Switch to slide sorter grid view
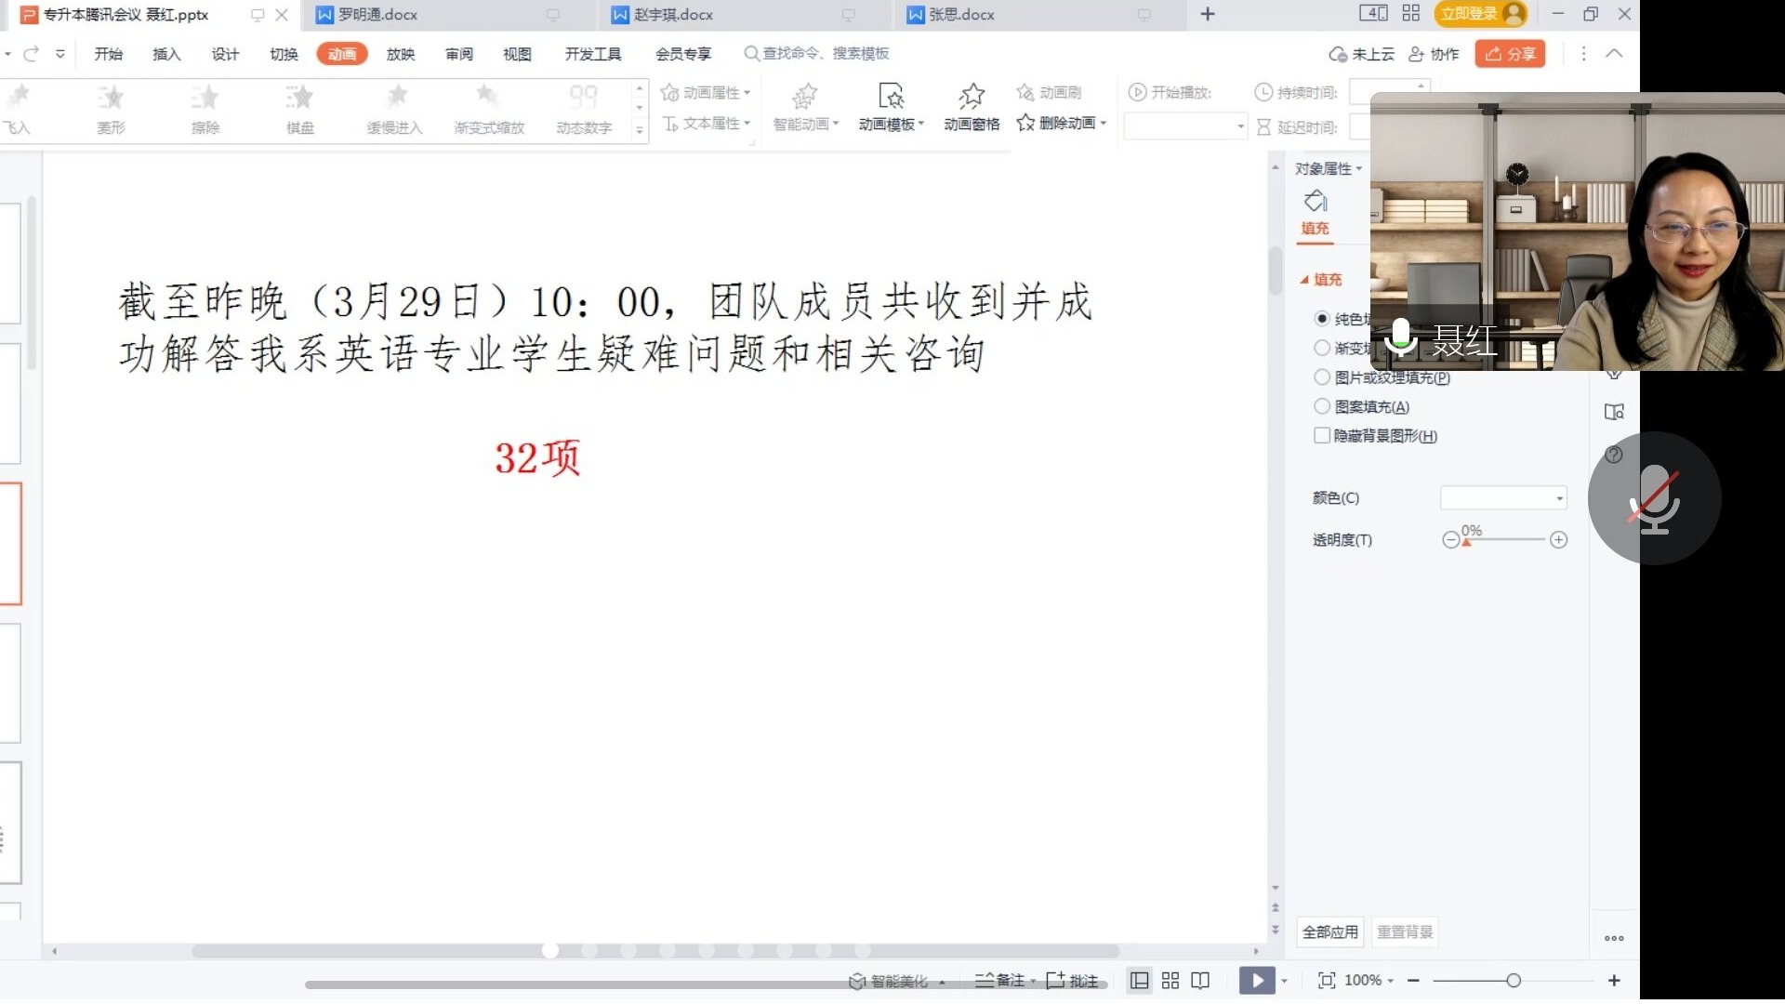1785x1004 pixels. point(1170,980)
